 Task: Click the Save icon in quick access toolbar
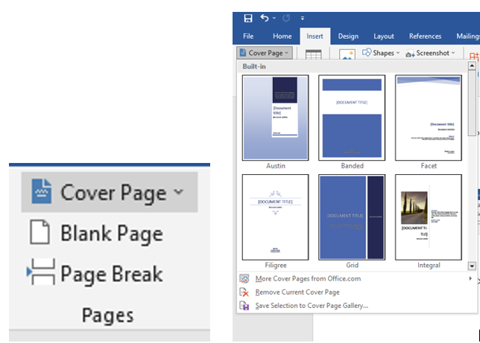pos(248,19)
